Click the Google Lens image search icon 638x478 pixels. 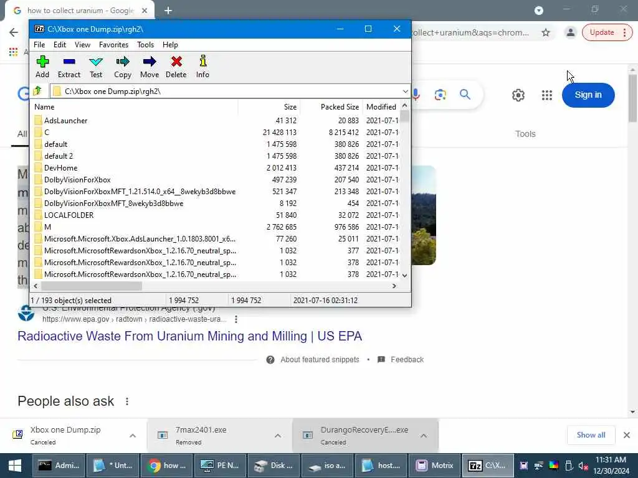440,95
